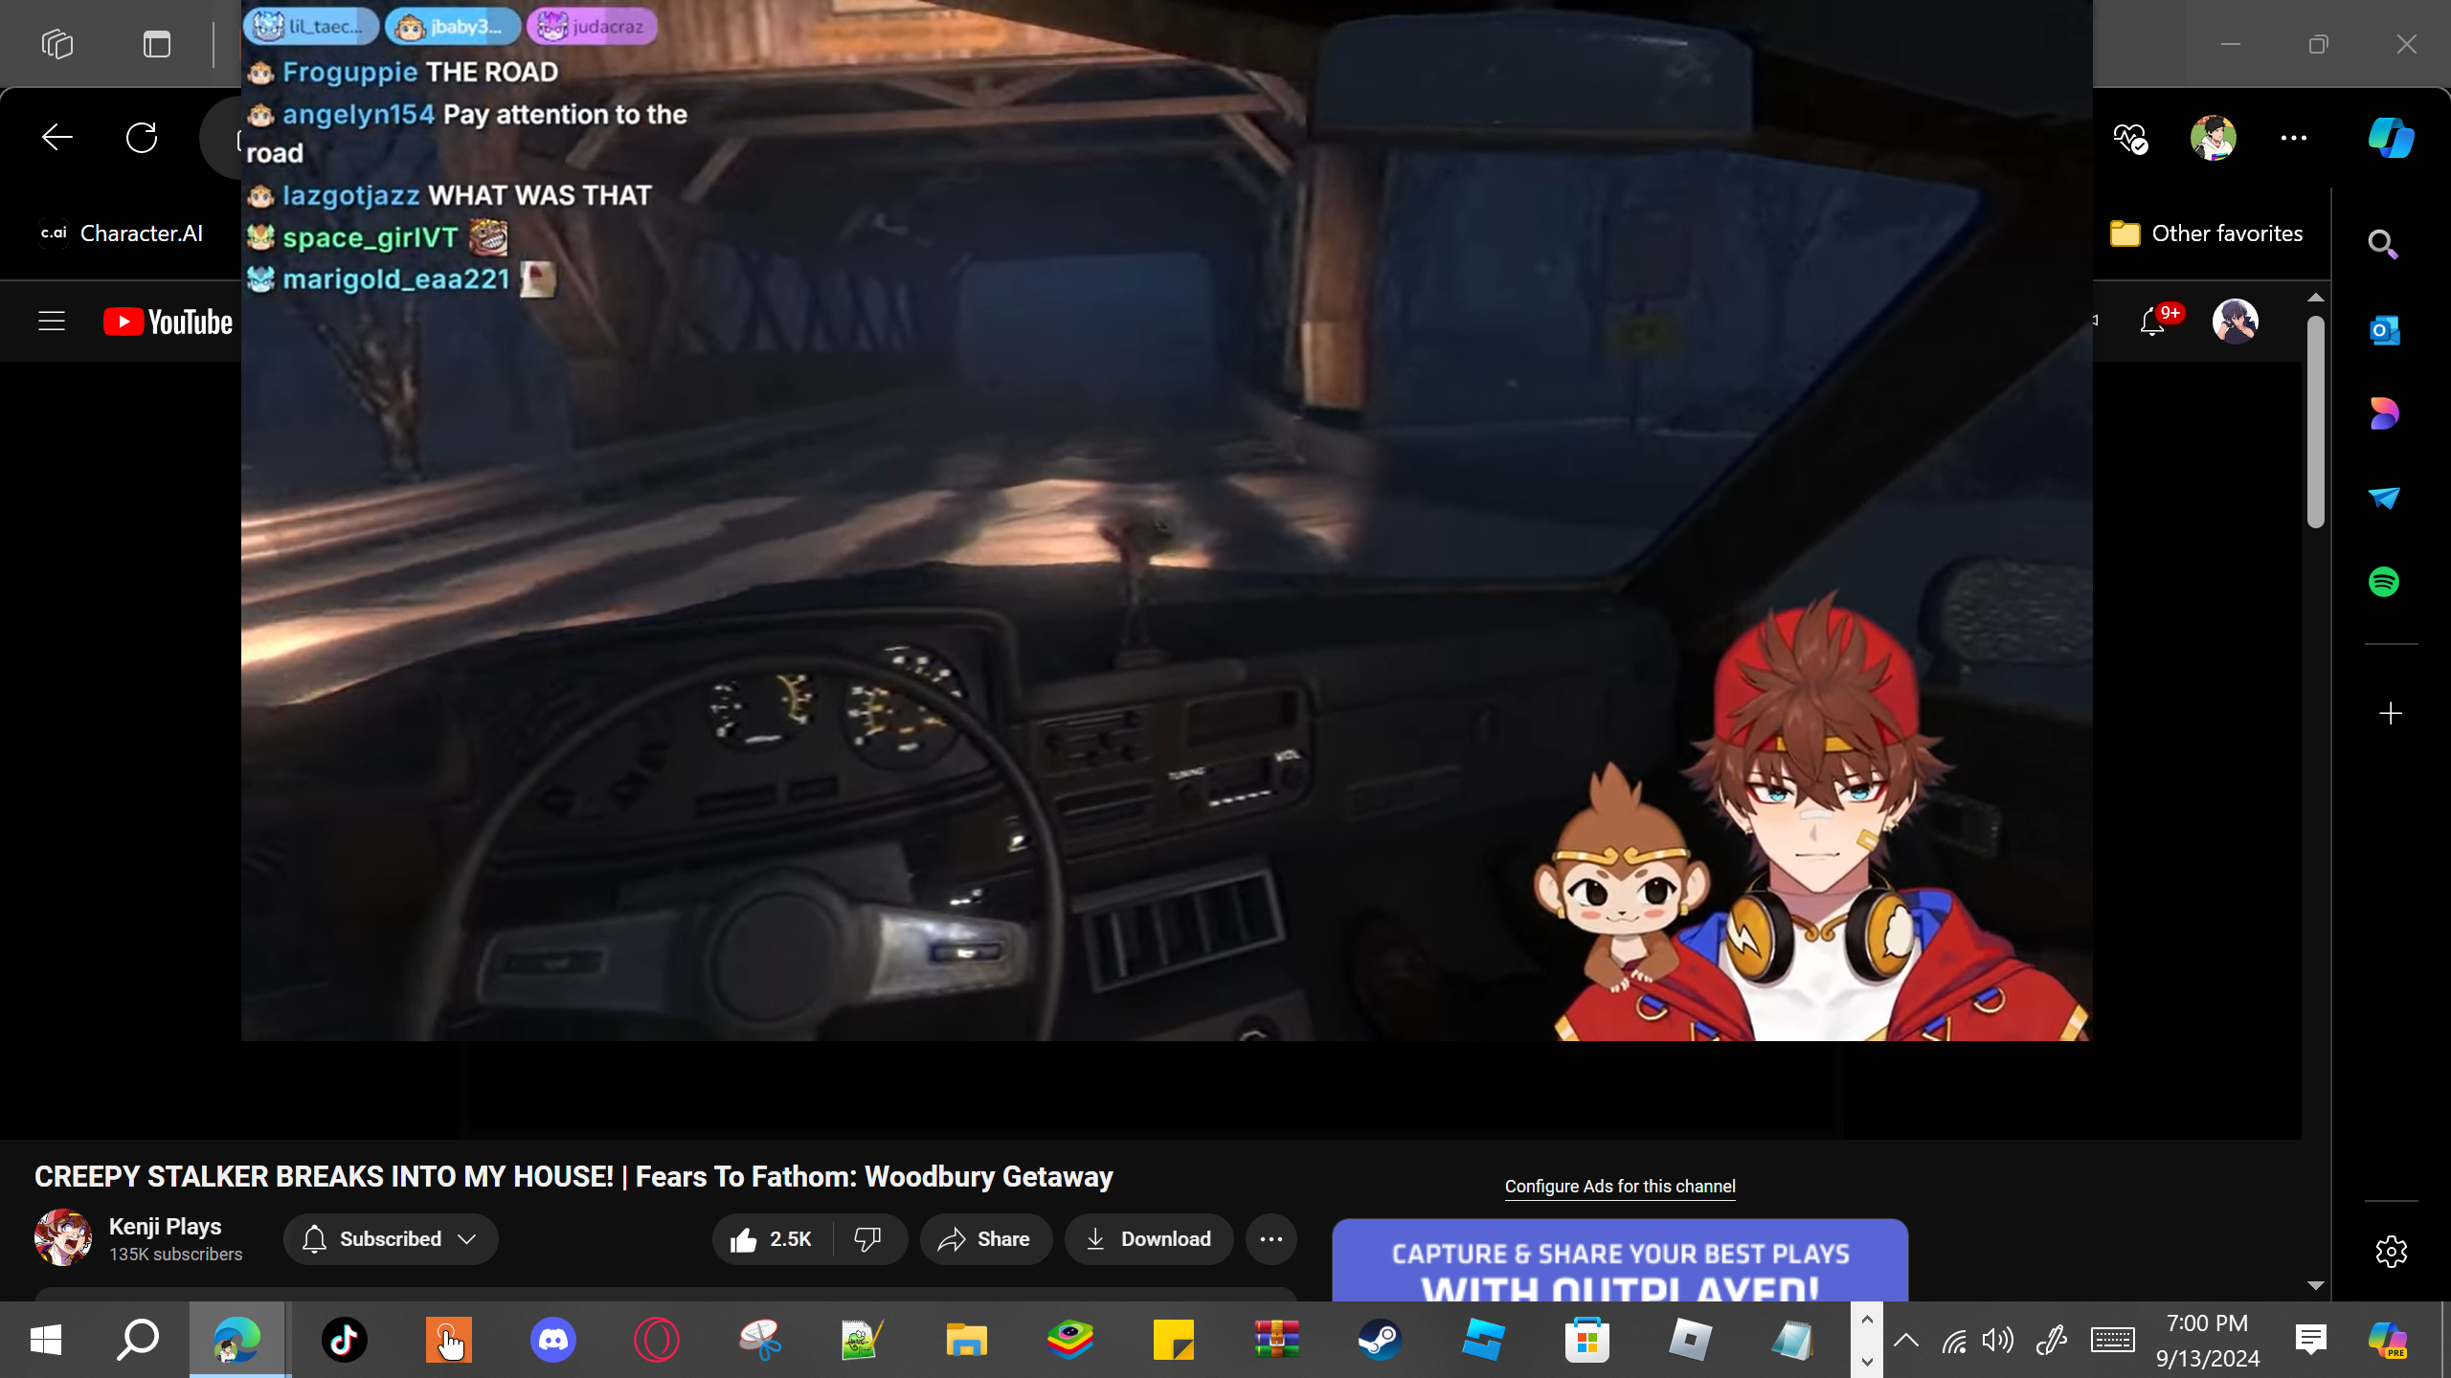This screenshot has height=1378, width=2451.
Task: Click the video title text
Action: (573, 1177)
